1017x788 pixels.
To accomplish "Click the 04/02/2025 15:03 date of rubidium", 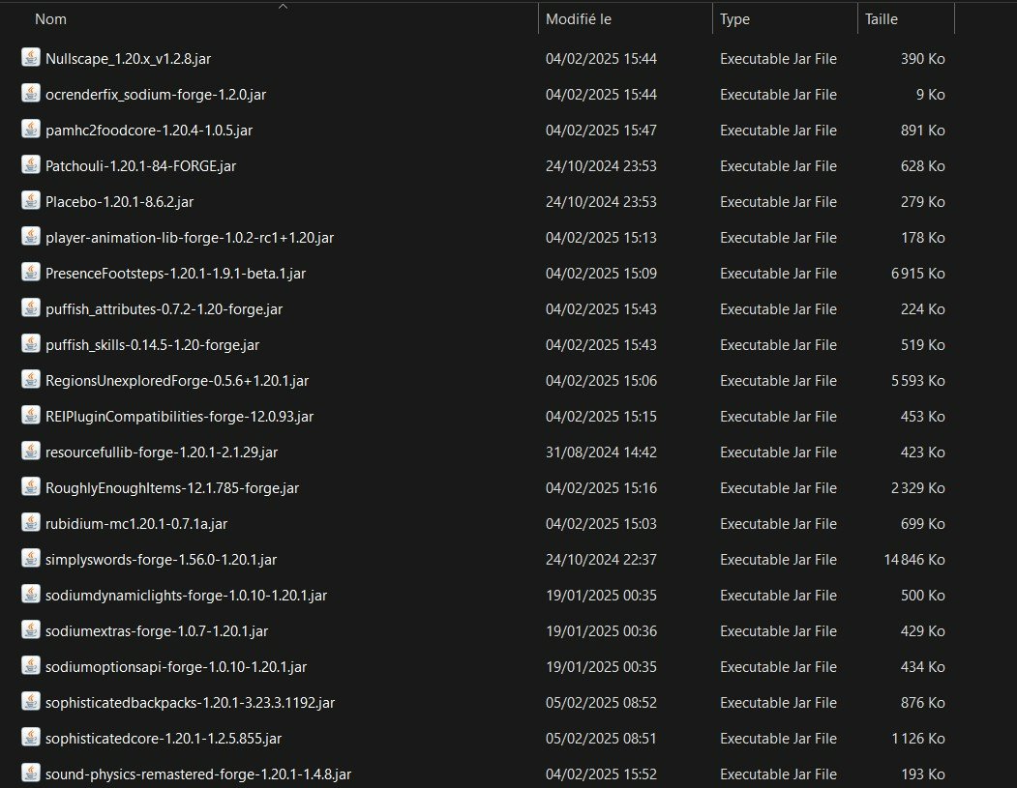I will 601,524.
